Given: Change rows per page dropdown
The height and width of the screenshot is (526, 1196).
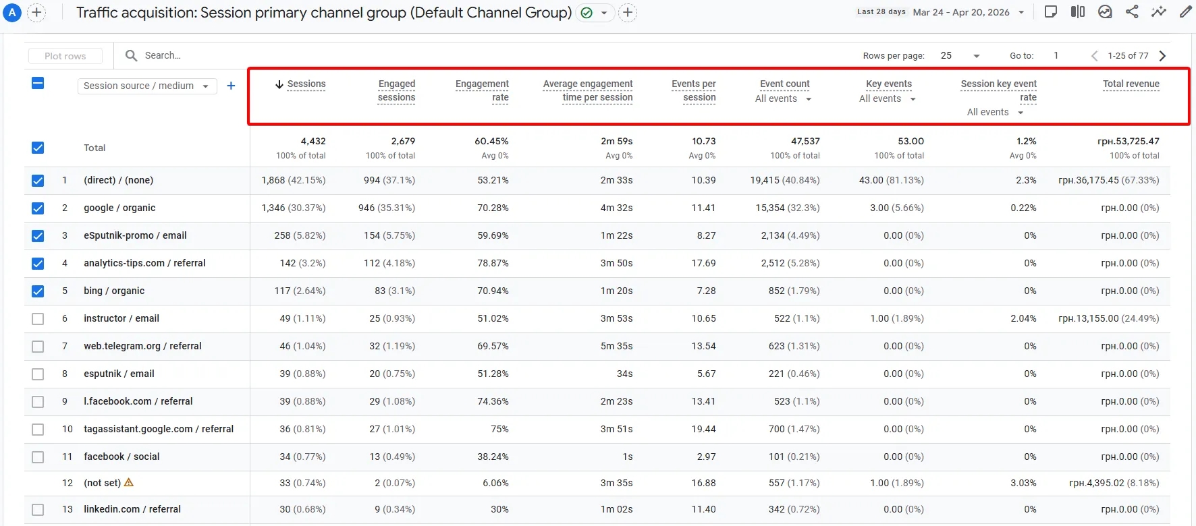Looking at the screenshot, I should point(960,56).
